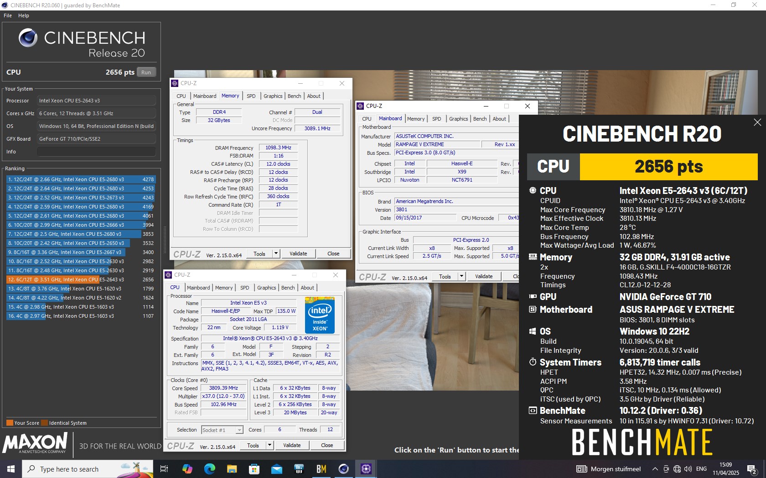Open network status from the globe icon

click(x=677, y=469)
